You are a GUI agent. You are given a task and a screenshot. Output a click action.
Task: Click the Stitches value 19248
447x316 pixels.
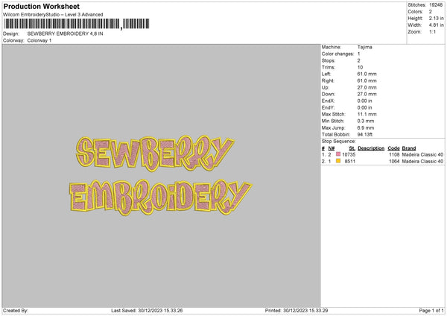(x=436, y=5)
